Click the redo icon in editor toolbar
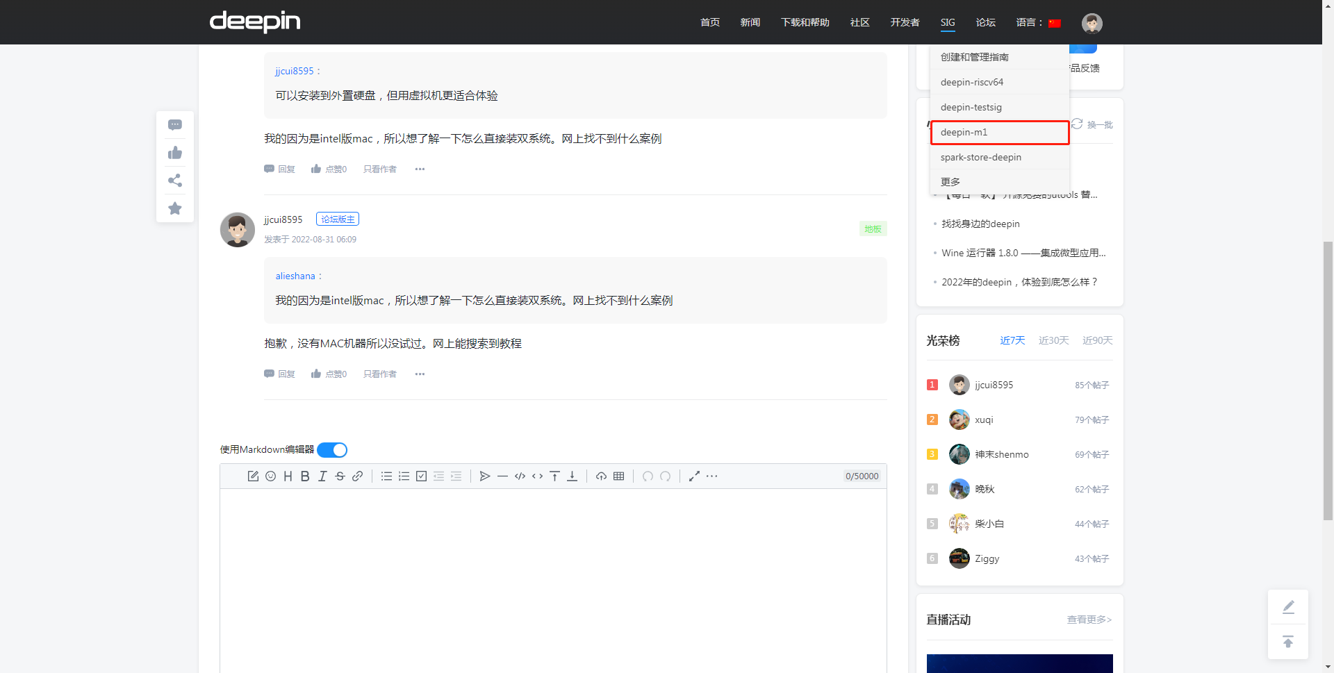1334x673 pixels. pos(665,476)
